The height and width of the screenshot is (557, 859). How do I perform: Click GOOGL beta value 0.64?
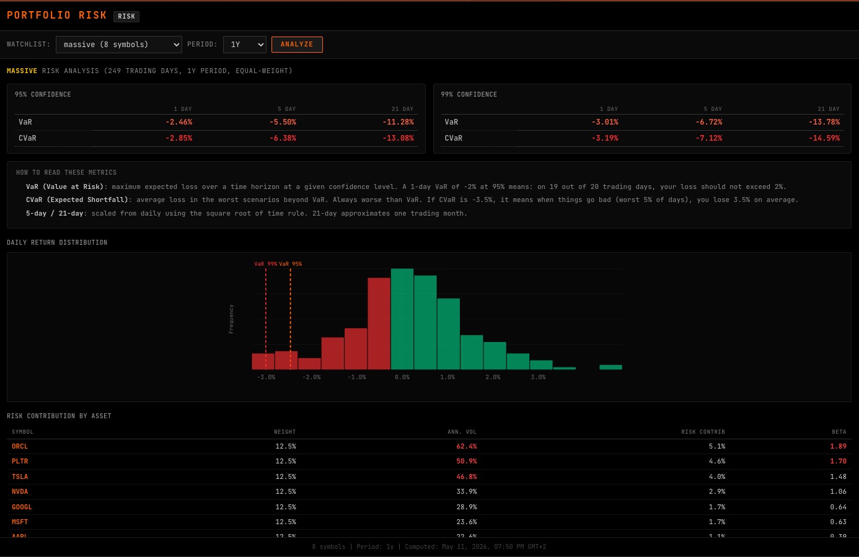tap(839, 507)
